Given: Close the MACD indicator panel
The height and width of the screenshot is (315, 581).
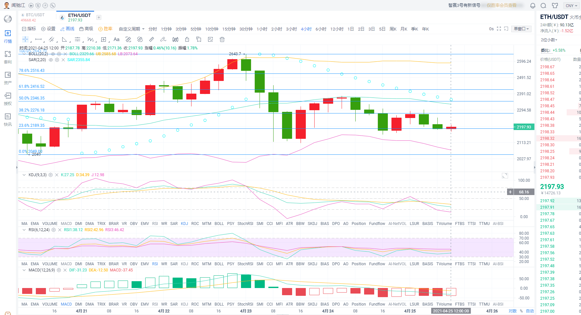Looking at the screenshot, I should click(65, 270).
